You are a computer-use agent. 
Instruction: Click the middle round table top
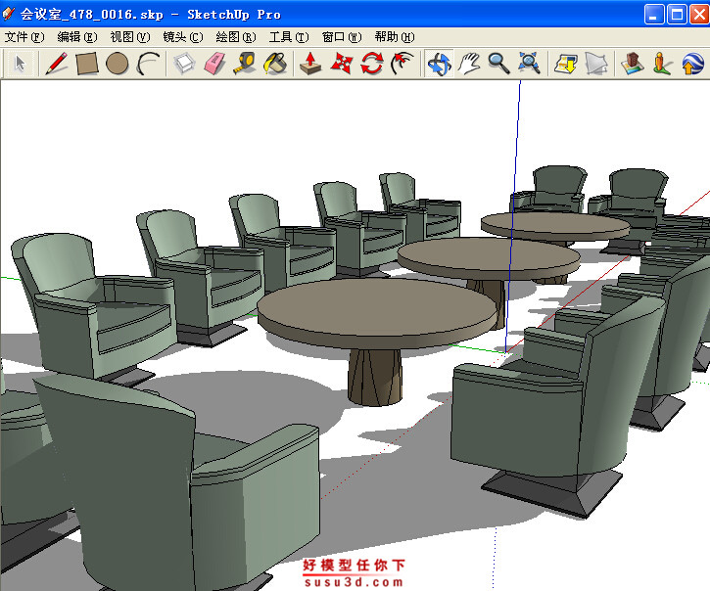[x=488, y=254]
